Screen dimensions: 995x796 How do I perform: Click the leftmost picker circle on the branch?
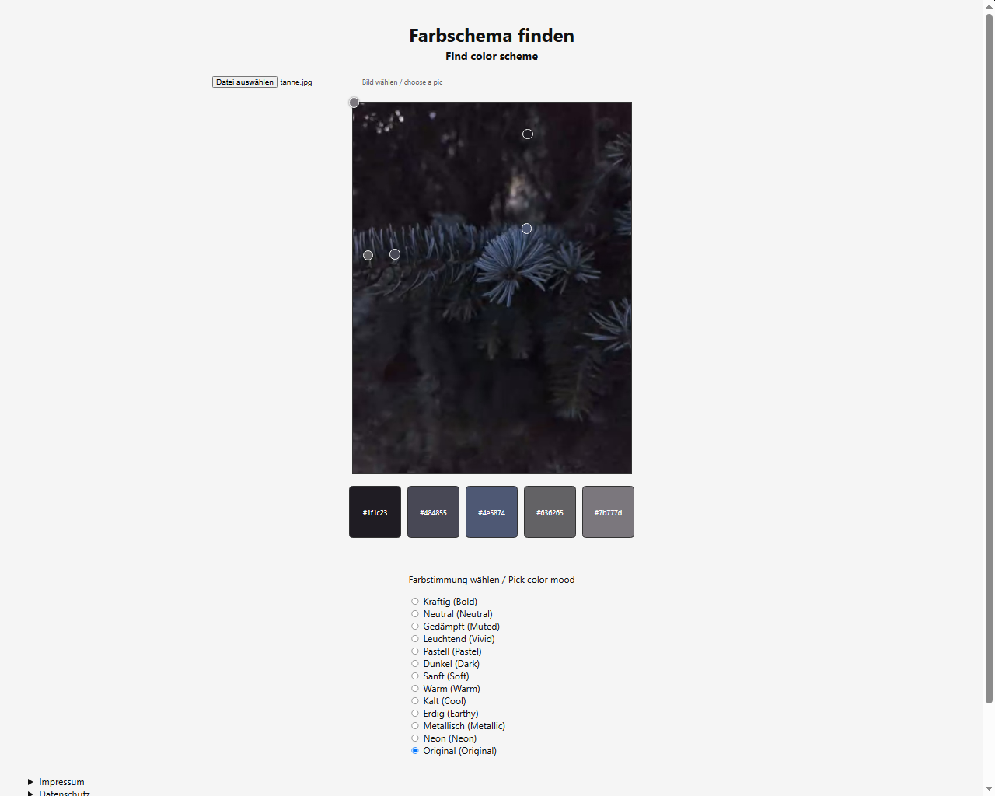[x=368, y=255]
